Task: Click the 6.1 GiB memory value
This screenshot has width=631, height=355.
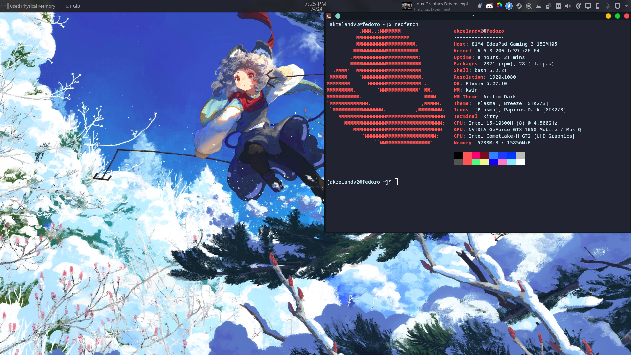Action: tap(73, 6)
